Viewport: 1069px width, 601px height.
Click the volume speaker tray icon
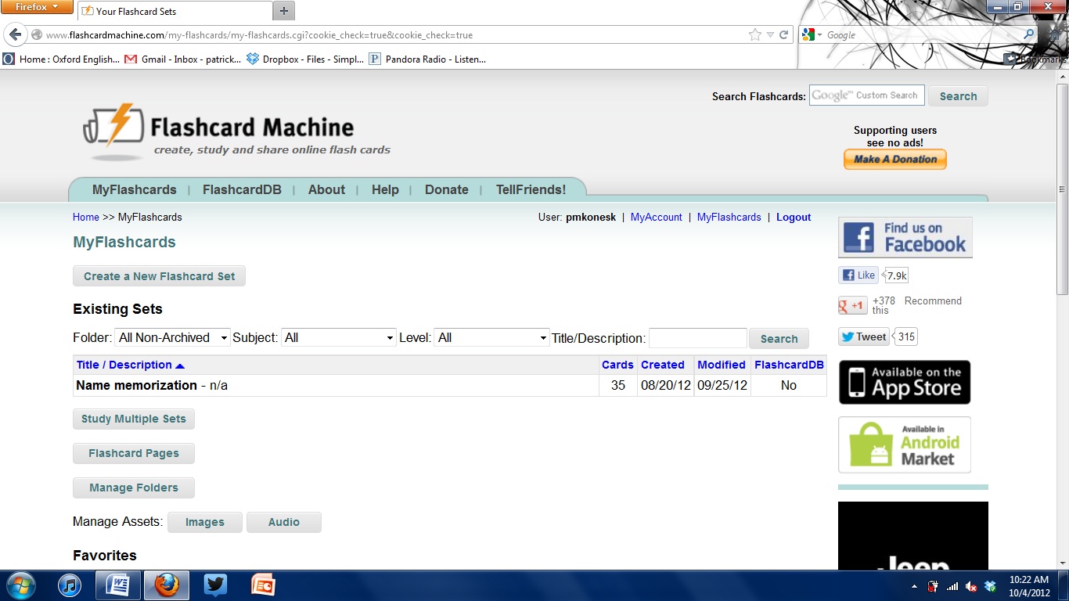click(x=971, y=586)
